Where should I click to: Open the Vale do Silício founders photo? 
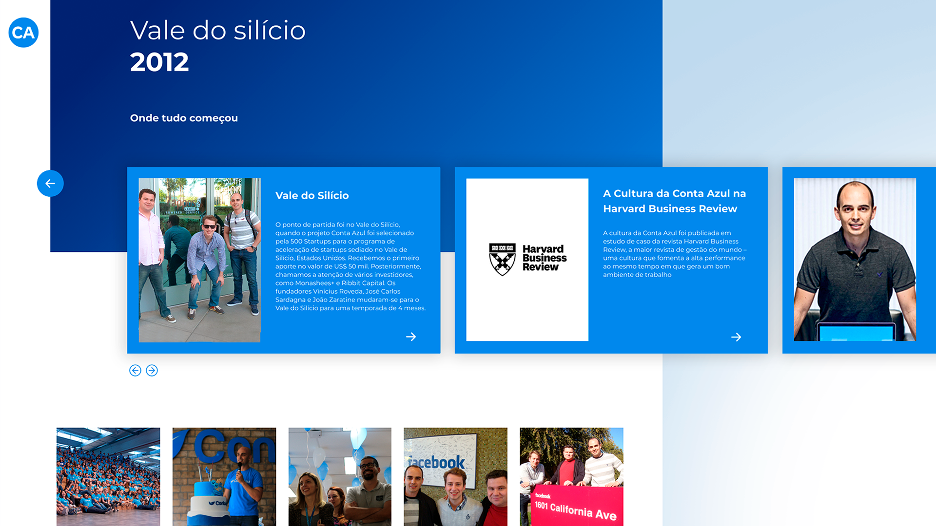(199, 260)
